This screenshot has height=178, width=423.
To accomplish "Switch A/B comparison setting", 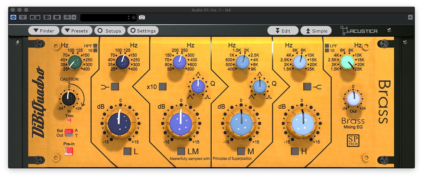I will coord(47,17).
